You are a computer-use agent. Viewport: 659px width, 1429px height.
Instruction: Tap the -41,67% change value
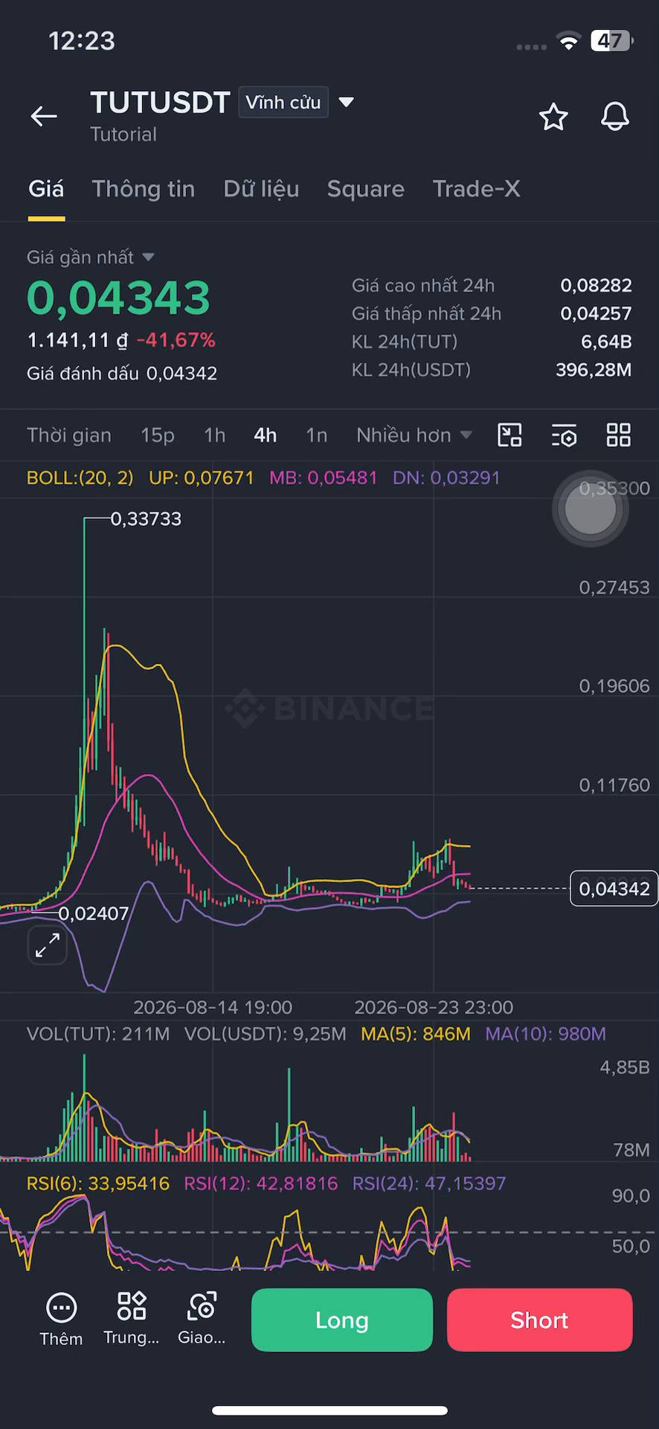(x=176, y=341)
